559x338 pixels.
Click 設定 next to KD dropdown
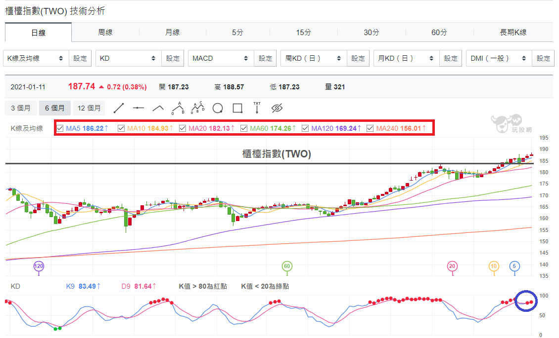coord(173,58)
